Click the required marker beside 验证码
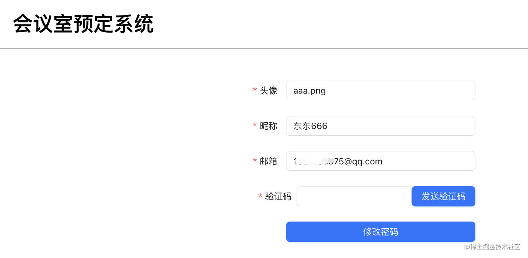 (260, 196)
